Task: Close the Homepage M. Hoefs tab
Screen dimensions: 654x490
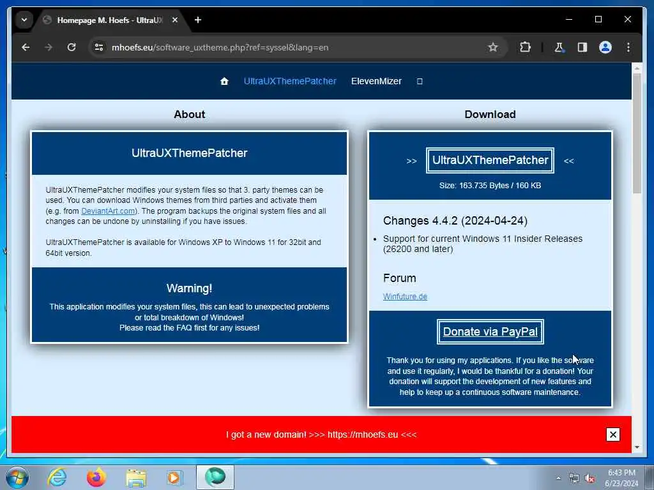Action: (175, 20)
